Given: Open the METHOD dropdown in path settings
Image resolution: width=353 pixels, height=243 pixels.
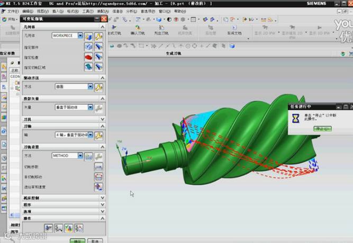Looking at the screenshot, I should (x=80, y=156).
